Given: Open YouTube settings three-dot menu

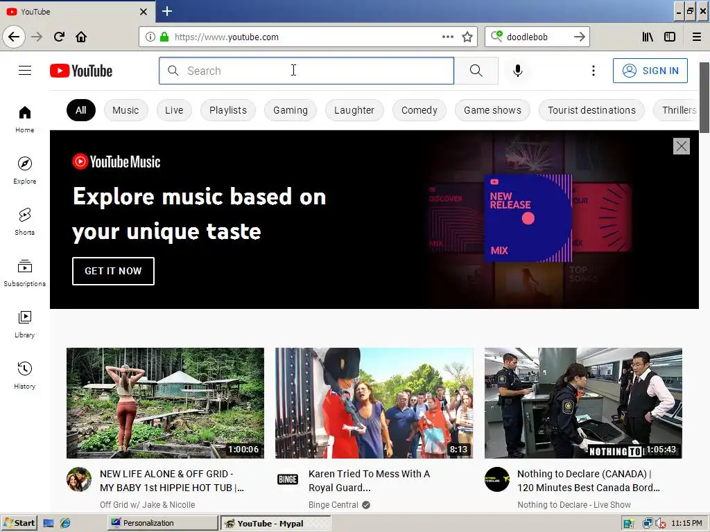Looking at the screenshot, I should coord(594,71).
